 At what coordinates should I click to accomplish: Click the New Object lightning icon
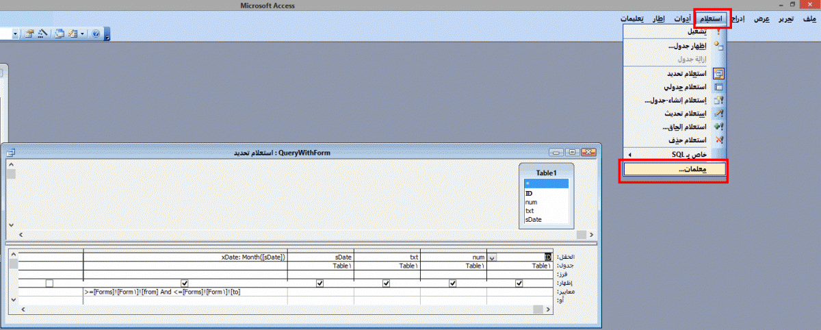[x=73, y=34]
